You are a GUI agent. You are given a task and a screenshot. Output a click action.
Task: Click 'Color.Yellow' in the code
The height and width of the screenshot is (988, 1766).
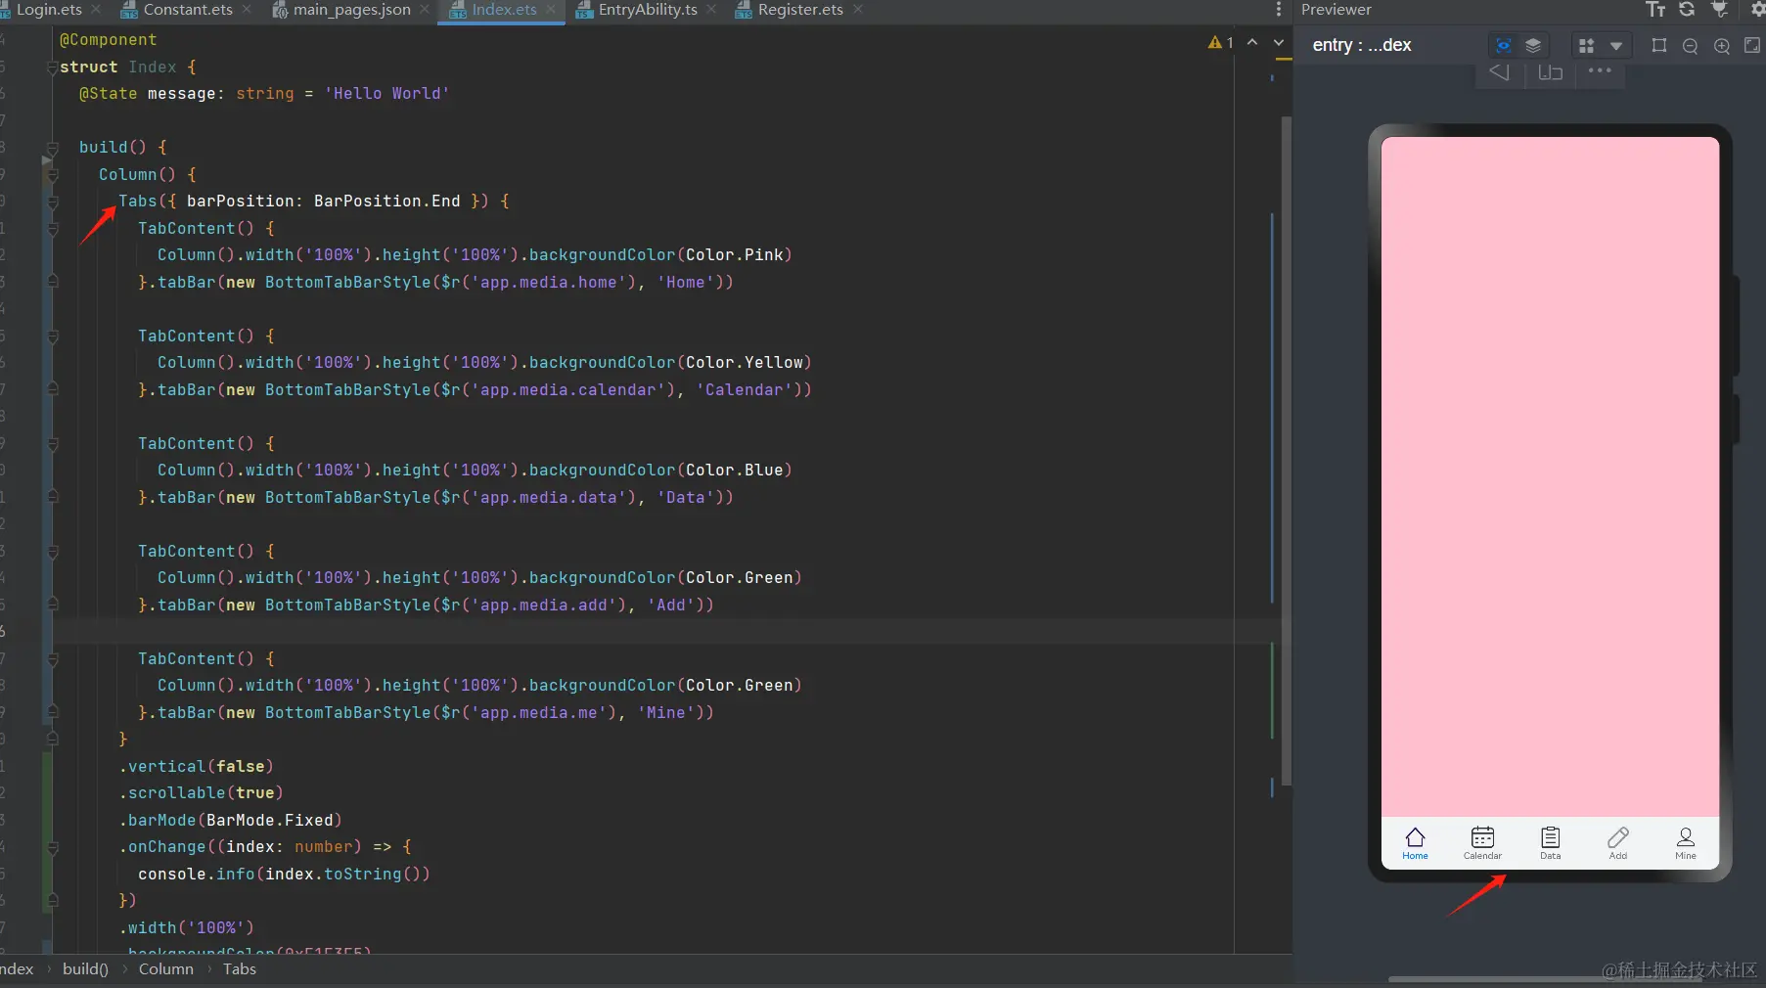[745, 363]
